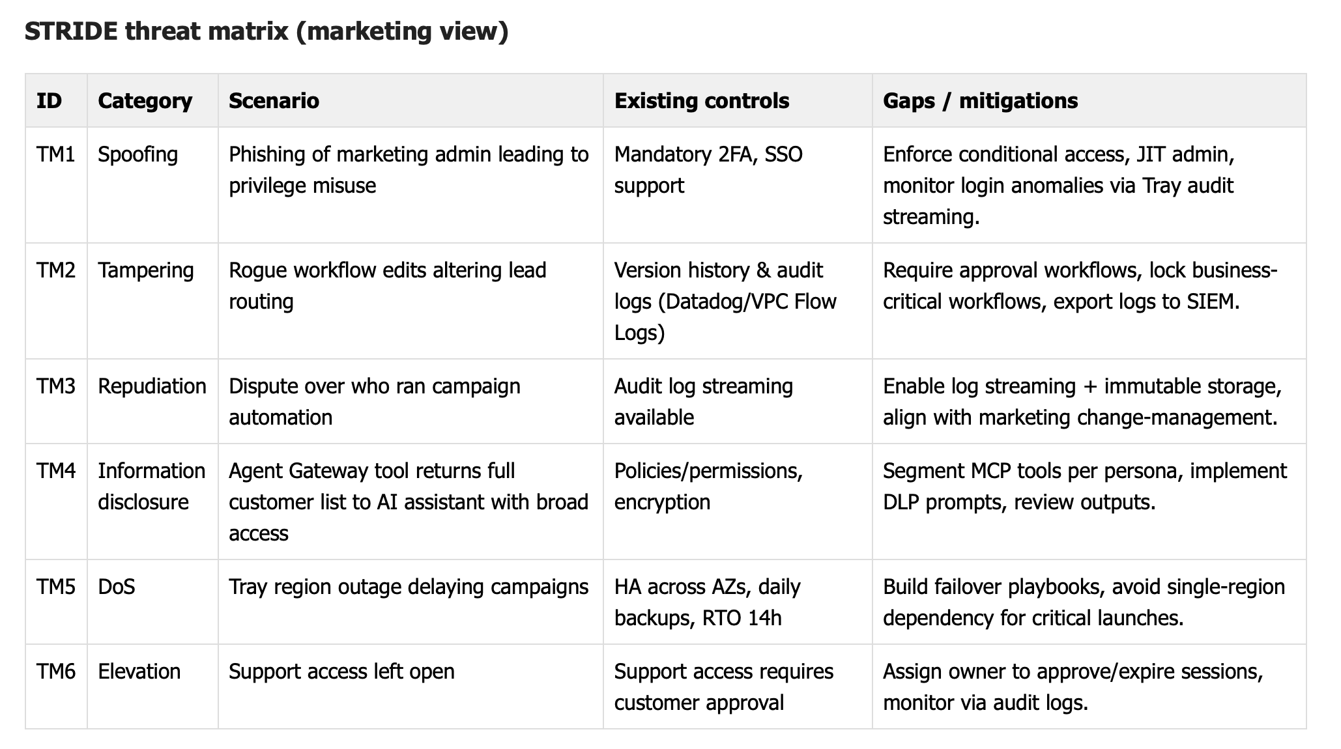
Task: Click the rogue workflow edits scenario text
Action: (x=387, y=286)
